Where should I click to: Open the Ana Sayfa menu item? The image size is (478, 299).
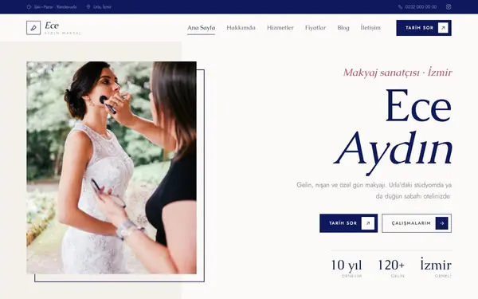point(202,28)
